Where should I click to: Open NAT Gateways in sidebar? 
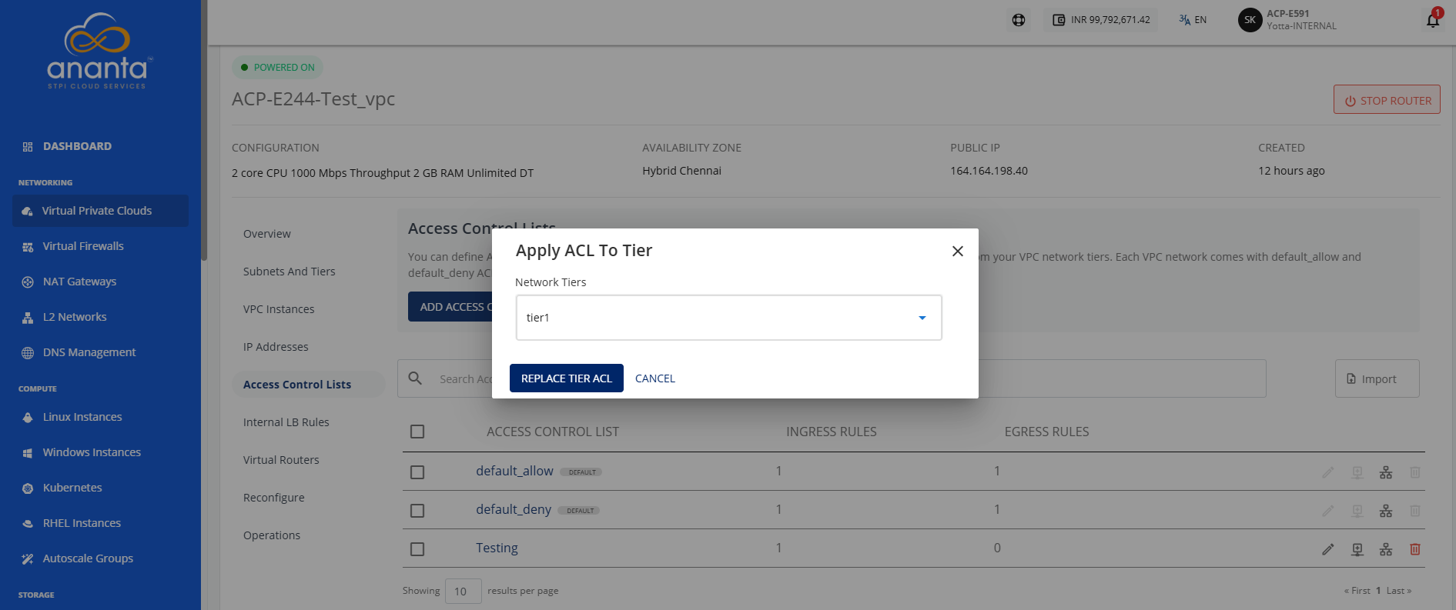pyautogui.click(x=79, y=282)
